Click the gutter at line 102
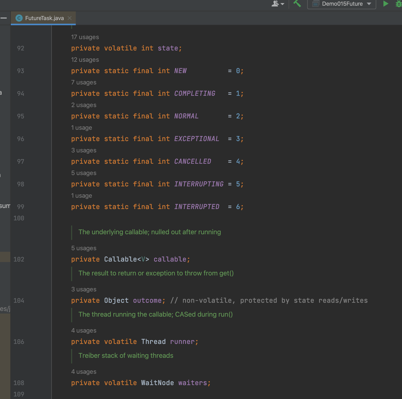The width and height of the screenshot is (402, 399). [x=19, y=259]
